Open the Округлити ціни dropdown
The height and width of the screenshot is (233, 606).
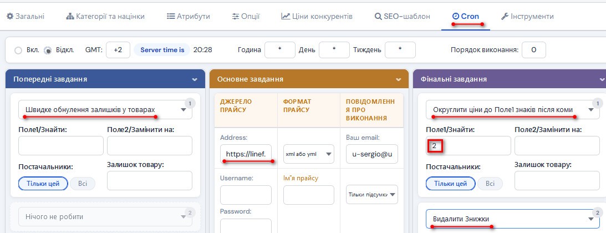click(x=513, y=110)
